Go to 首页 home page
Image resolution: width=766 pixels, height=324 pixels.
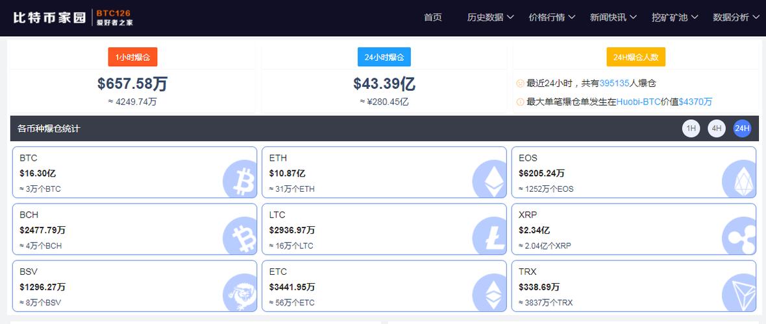(433, 17)
